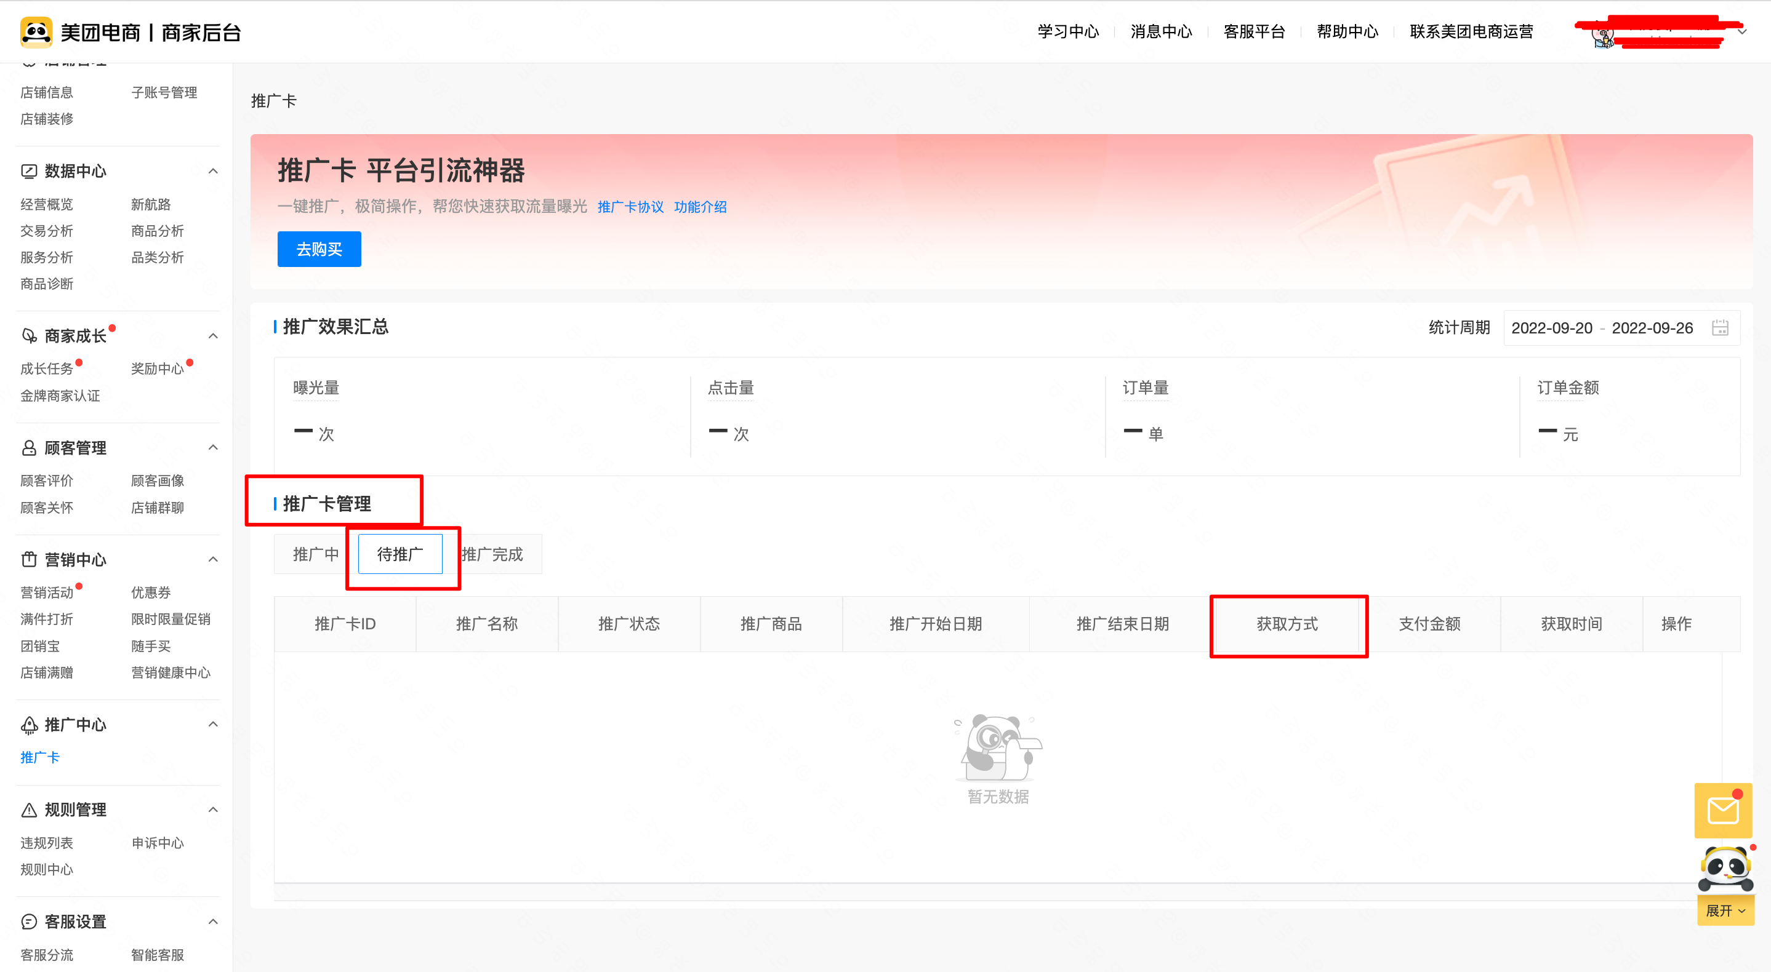Click the 统计周期 start date field
1771x972 pixels.
coord(1551,328)
